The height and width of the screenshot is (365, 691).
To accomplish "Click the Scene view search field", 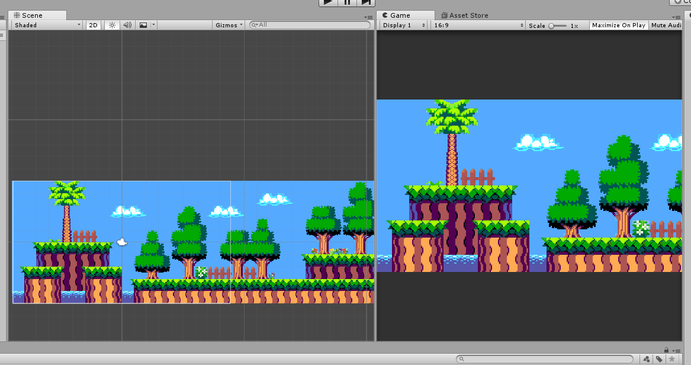I will [x=310, y=25].
